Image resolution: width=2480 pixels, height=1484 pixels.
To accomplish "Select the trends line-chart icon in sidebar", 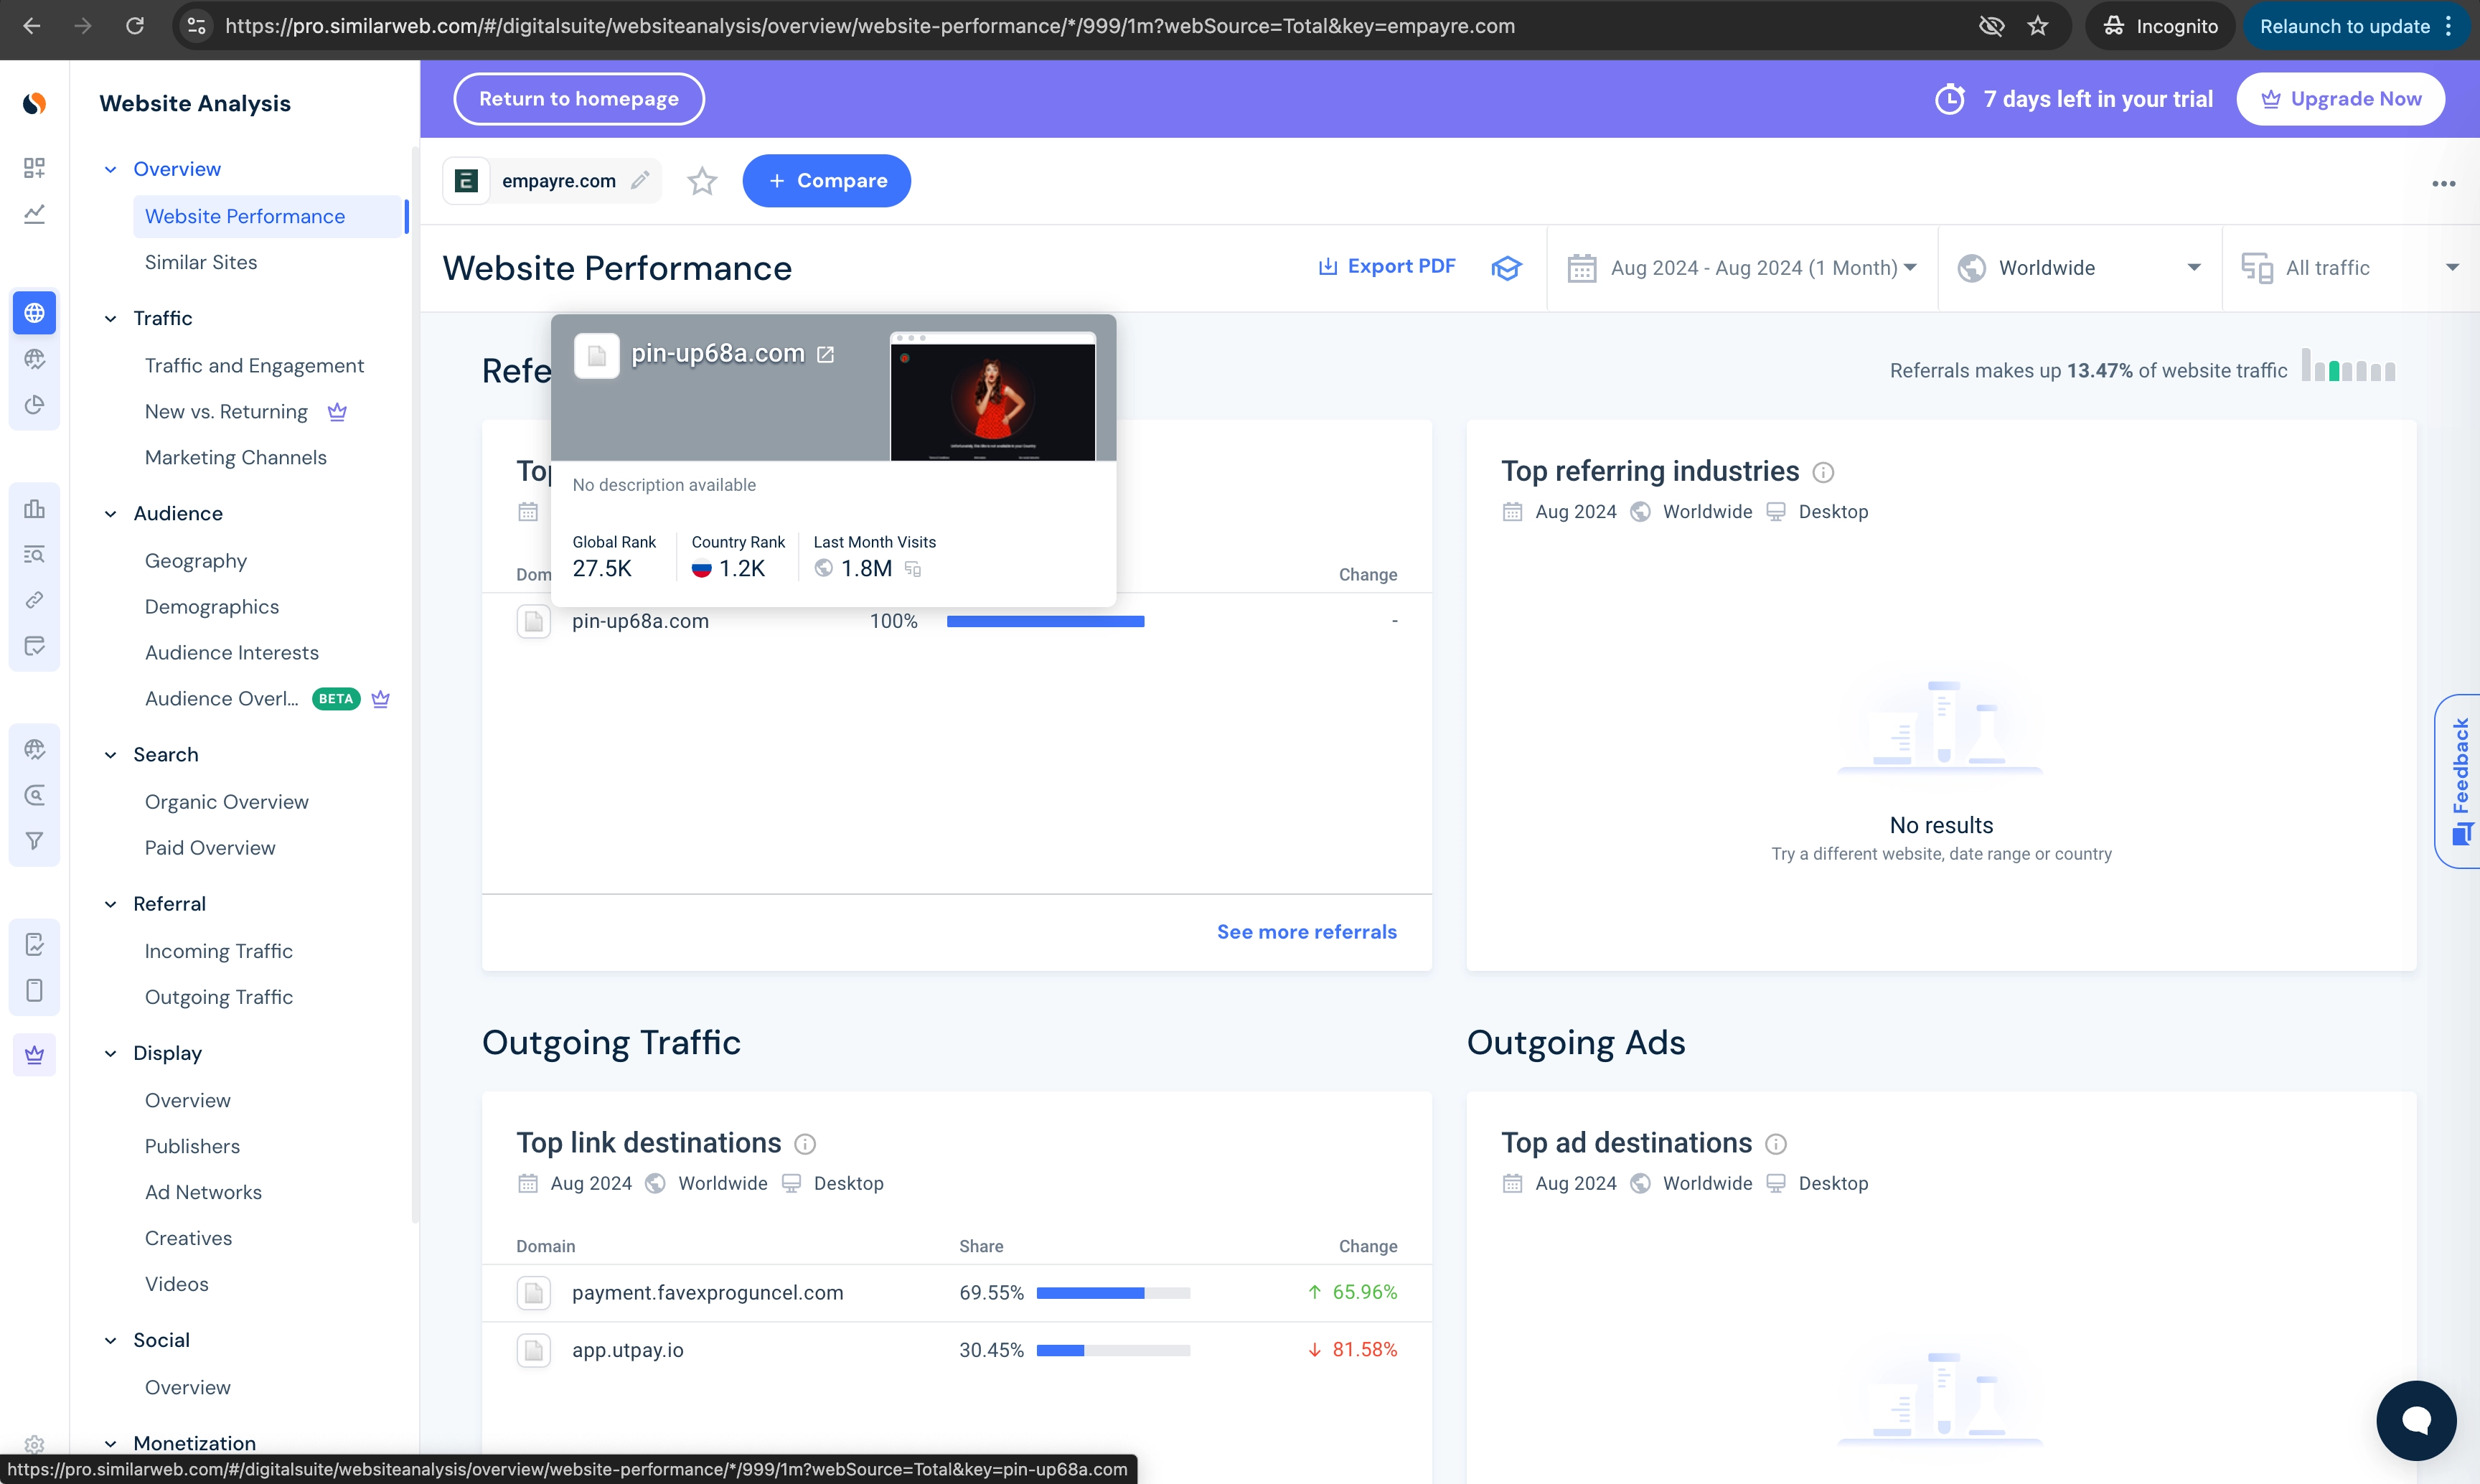I will (35, 214).
